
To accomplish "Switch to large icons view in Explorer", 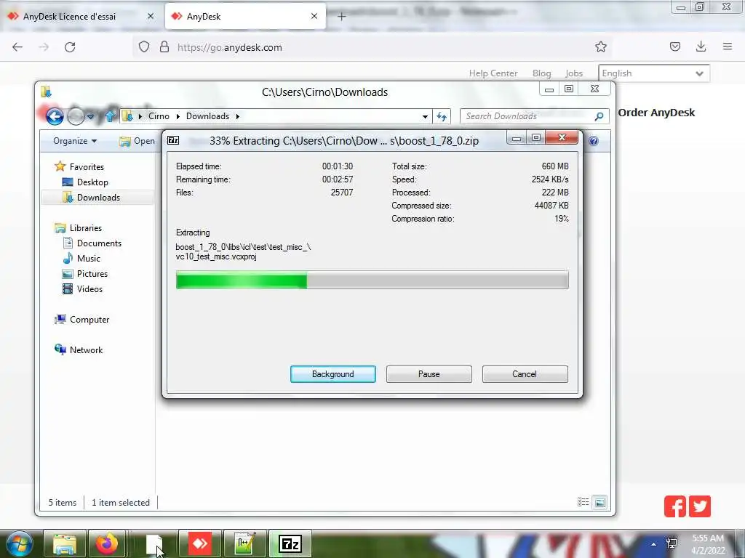I will pyautogui.click(x=600, y=502).
